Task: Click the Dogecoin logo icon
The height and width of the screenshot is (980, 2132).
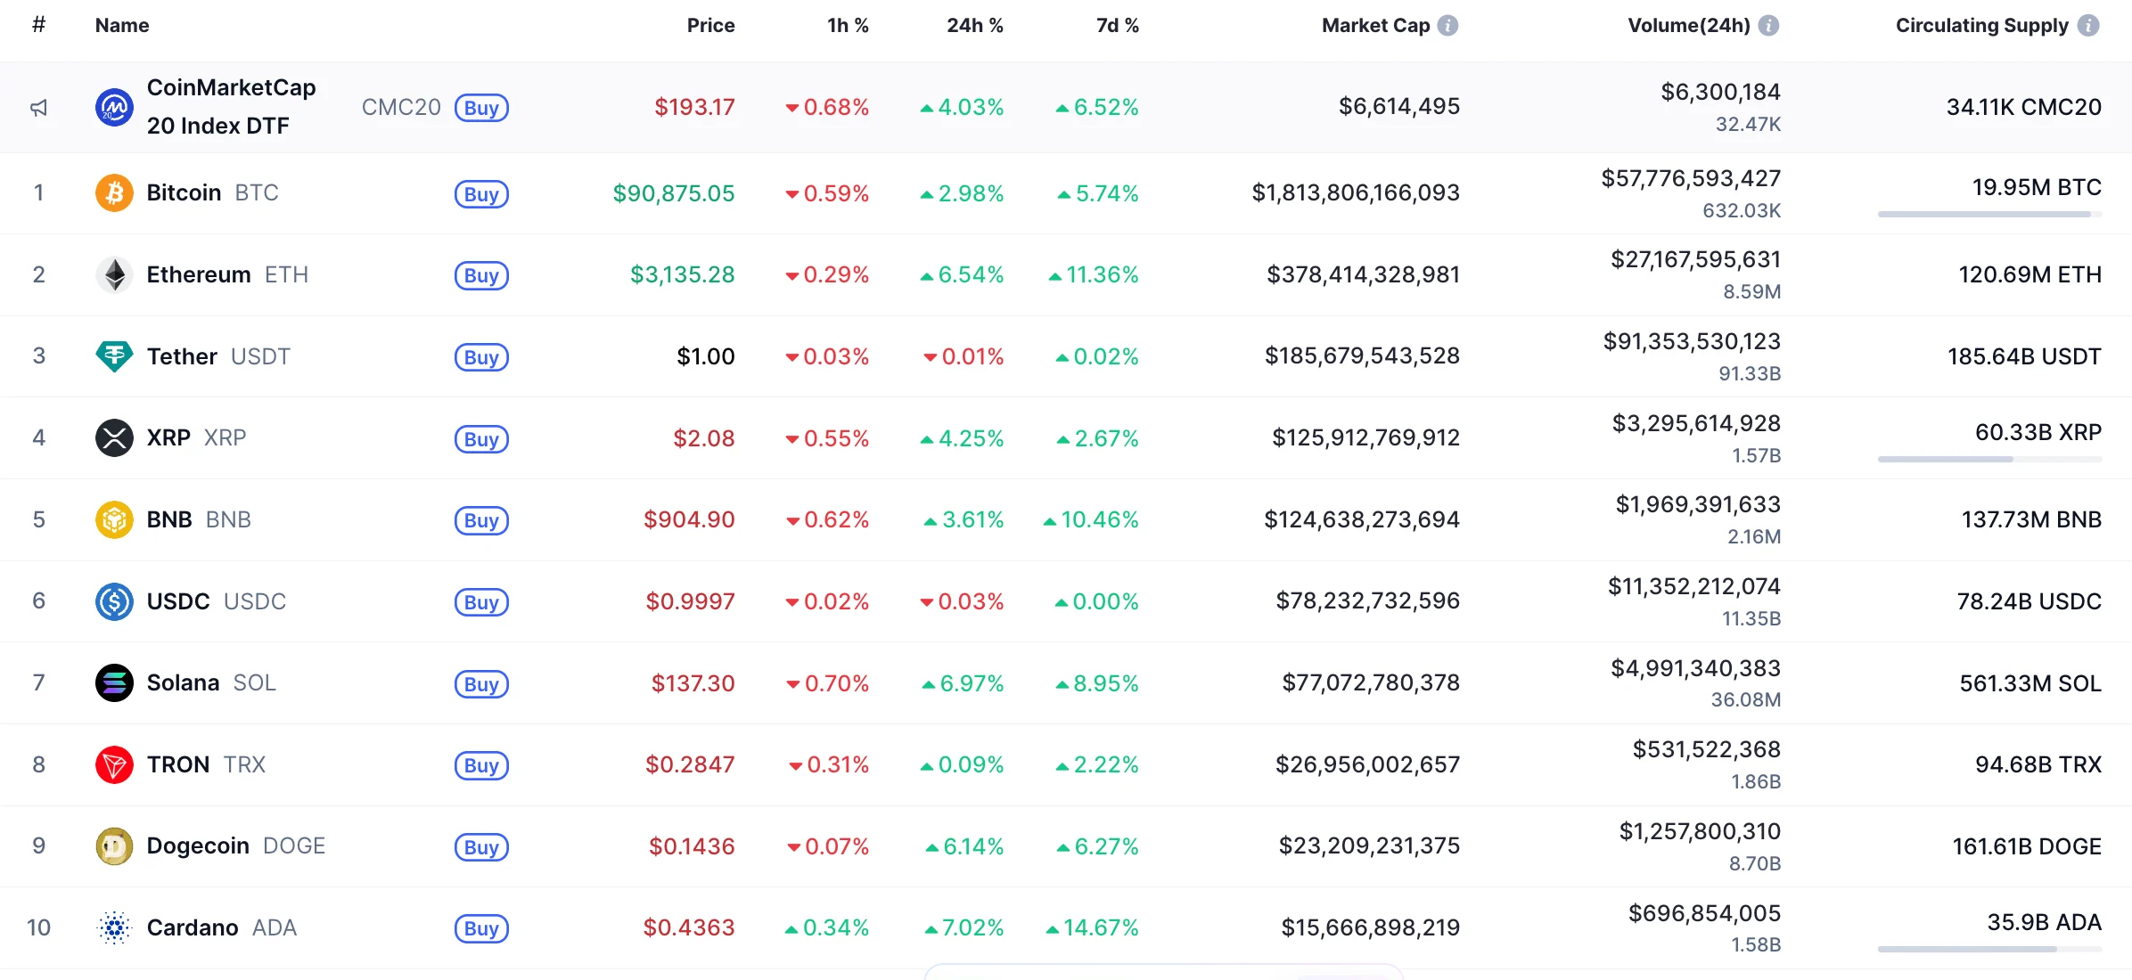Action: click(114, 846)
